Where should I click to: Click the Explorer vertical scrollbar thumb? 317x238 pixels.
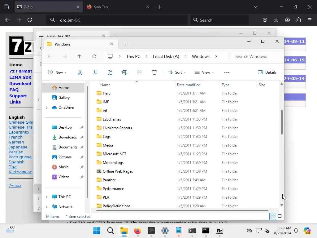pyautogui.click(x=282, y=122)
